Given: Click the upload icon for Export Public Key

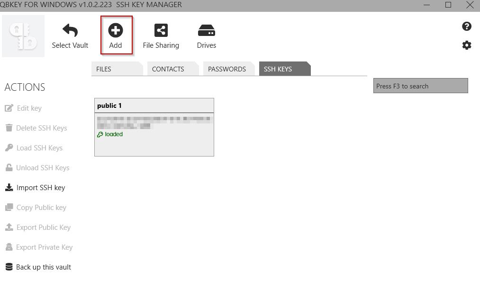Looking at the screenshot, I should [9, 227].
